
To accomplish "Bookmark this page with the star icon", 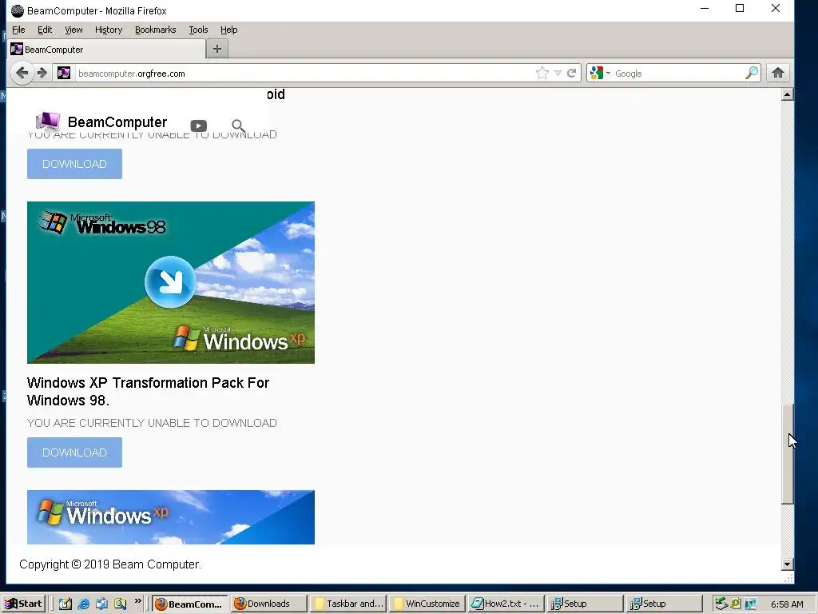I will (542, 73).
